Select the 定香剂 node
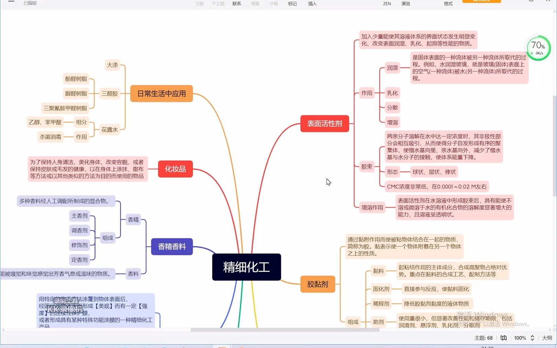Screen dimensions: 557x348 coord(79,260)
